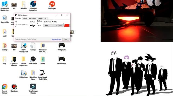This screenshot has width=173, height=97.
Task: Open the Hotkeys/About link
Action: coord(56,39)
